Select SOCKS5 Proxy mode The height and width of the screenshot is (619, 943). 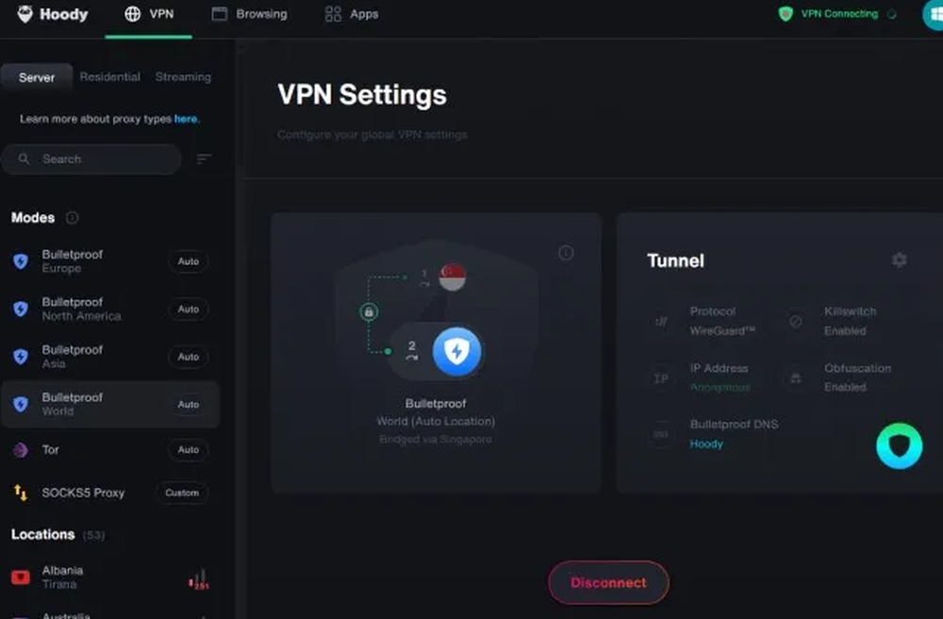point(110,493)
